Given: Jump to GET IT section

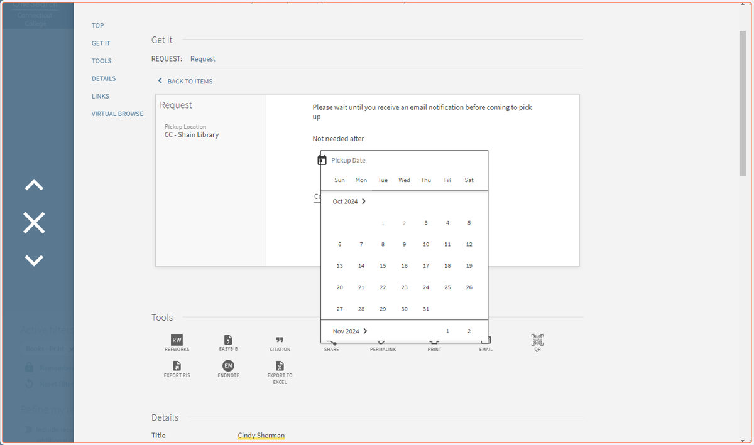Looking at the screenshot, I should [x=101, y=43].
